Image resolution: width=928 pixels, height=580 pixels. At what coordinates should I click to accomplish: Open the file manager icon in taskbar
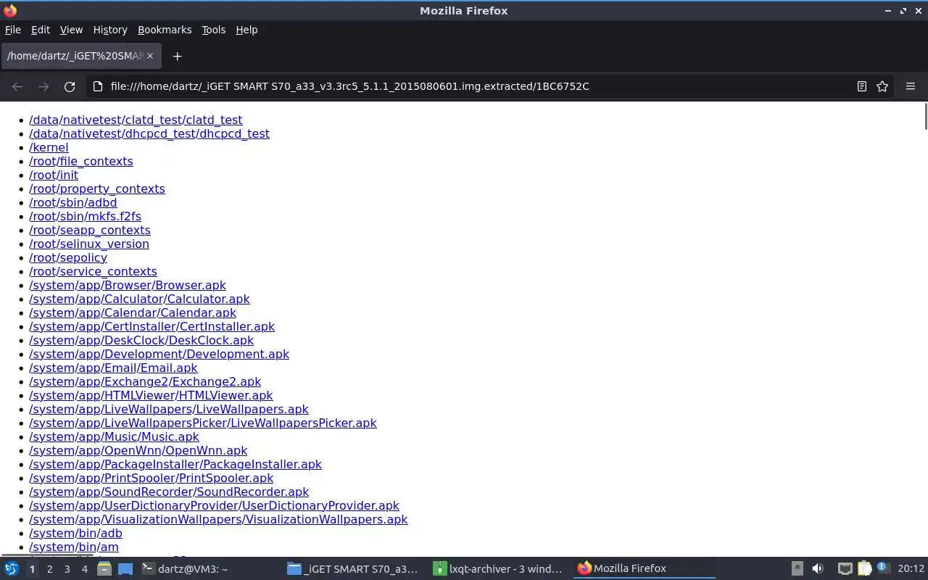point(104,569)
